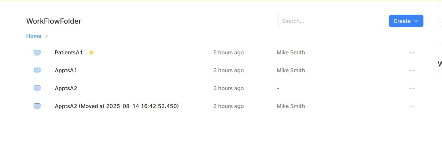Open more options for ApptsA1
The image size is (442, 147).
point(412,70)
